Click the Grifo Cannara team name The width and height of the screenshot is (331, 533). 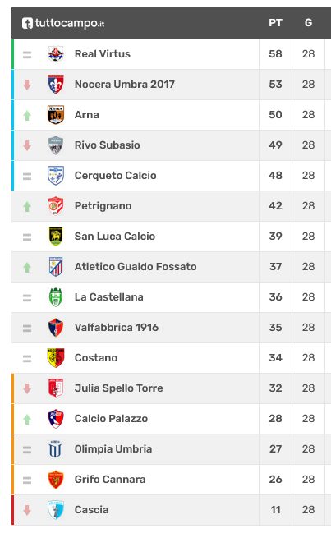110,480
